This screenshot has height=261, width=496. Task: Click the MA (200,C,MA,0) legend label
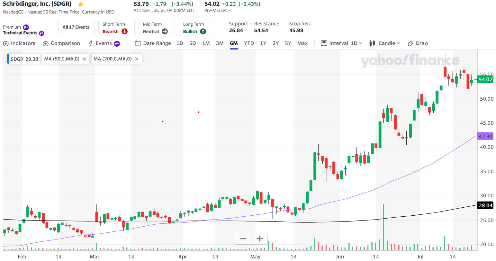[113, 59]
